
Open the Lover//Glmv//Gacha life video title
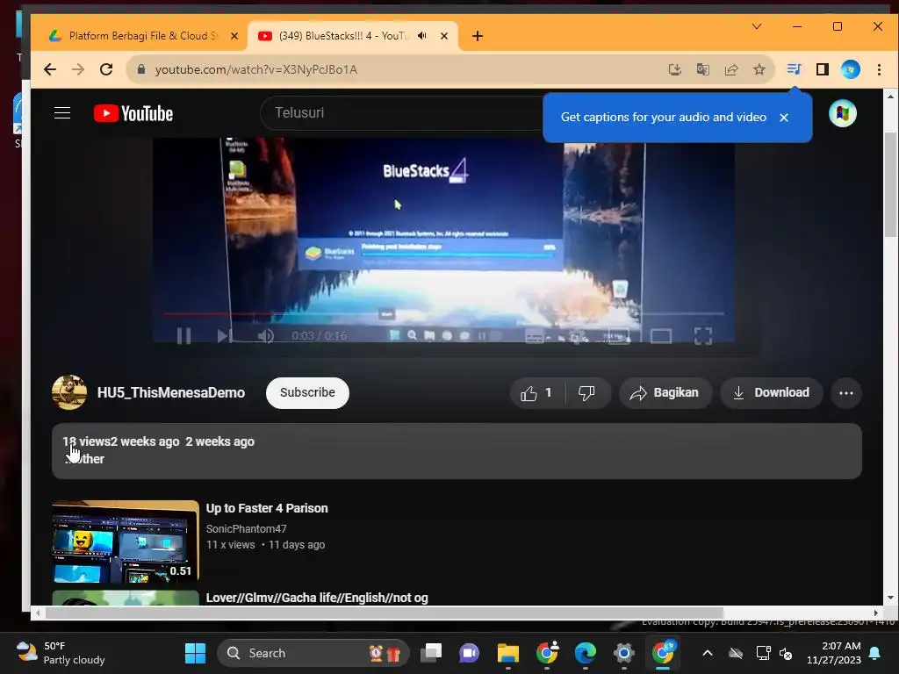pyautogui.click(x=316, y=598)
